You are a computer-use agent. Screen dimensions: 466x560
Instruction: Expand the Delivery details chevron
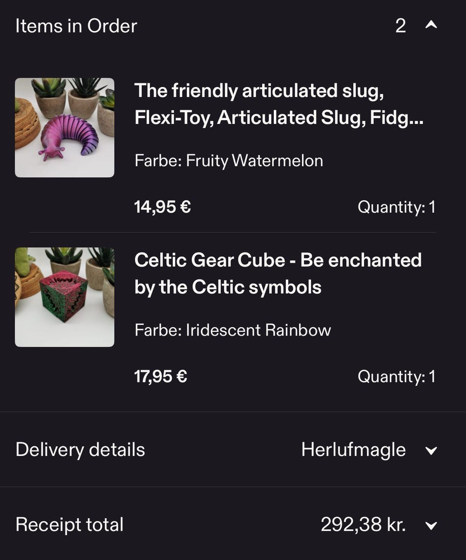click(x=431, y=450)
